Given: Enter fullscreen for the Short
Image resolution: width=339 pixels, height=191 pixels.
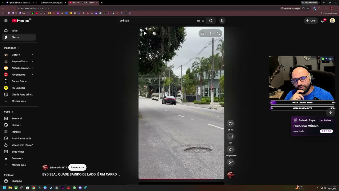Looking at the screenshot, I should pos(218,33).
